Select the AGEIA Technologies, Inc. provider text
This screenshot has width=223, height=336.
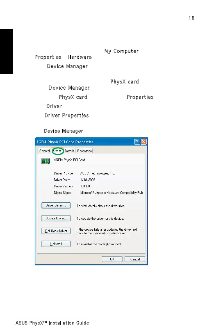tap(97, 173)
